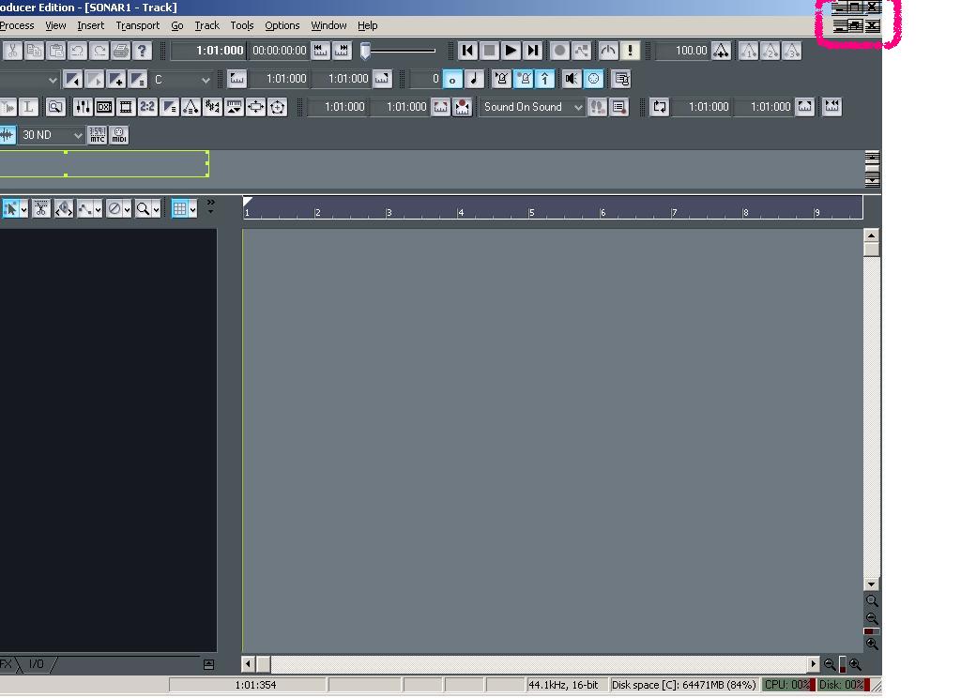The image size is (961, 698).
Task: Open the video film strip view
Action: coord(126,107)
